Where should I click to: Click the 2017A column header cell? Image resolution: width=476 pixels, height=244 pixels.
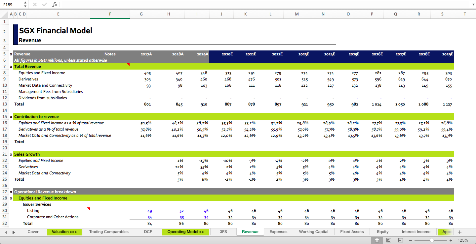(146, 54)
